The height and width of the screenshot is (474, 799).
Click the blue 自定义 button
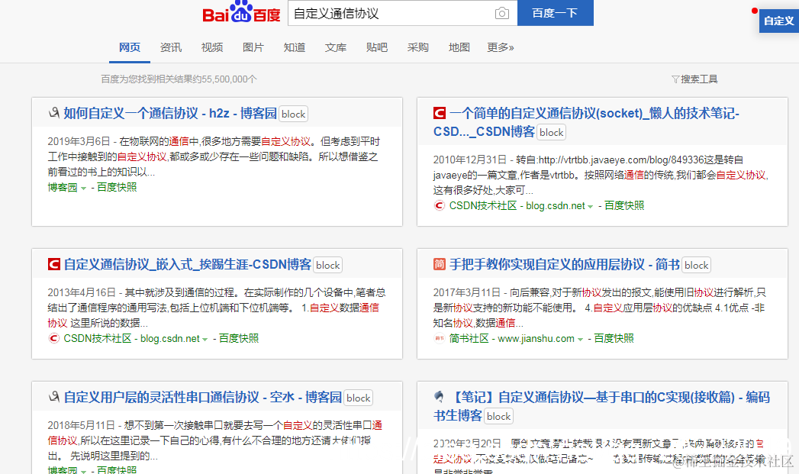(779, 21)
